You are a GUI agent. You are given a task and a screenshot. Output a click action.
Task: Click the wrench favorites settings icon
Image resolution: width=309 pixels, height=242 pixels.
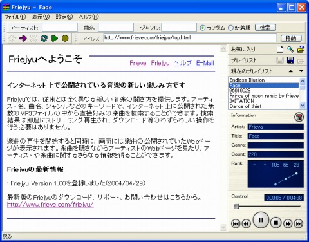(x=290, y=50)
